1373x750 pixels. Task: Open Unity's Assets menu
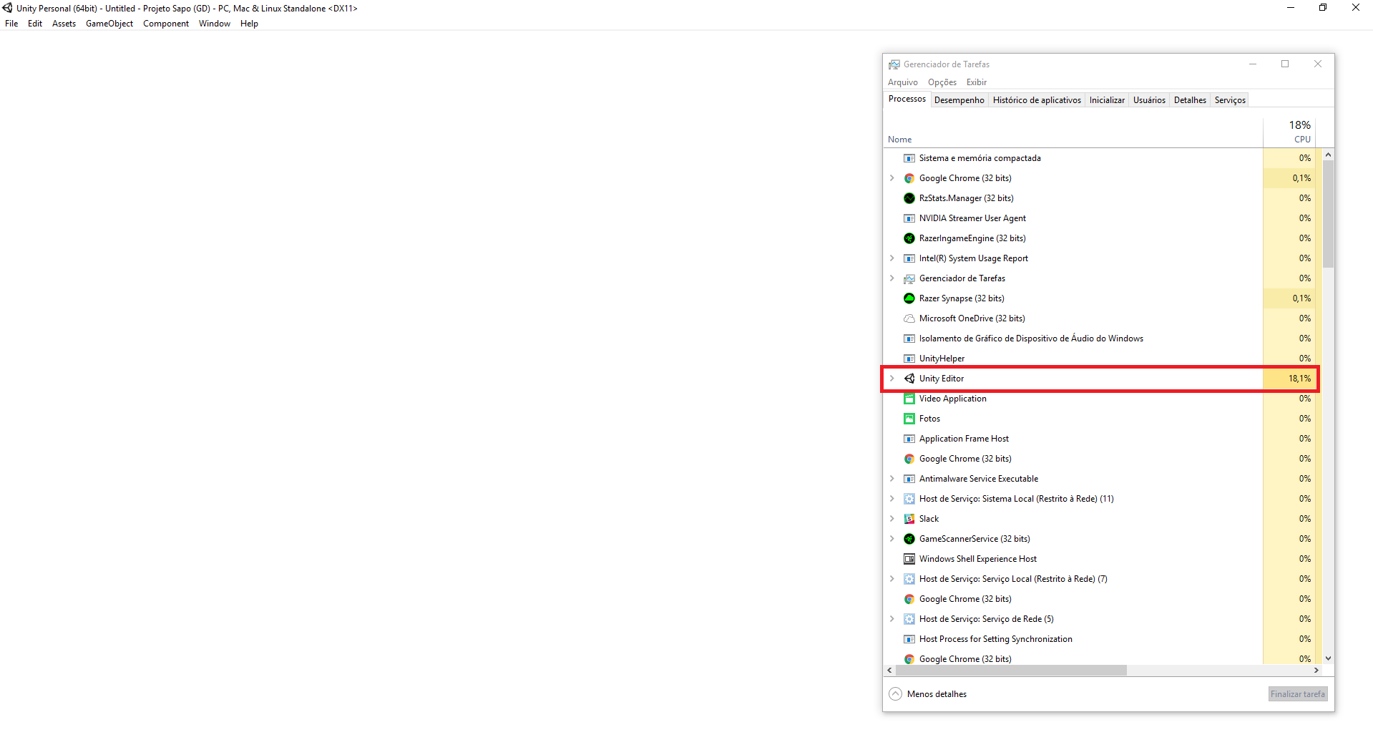64,24
